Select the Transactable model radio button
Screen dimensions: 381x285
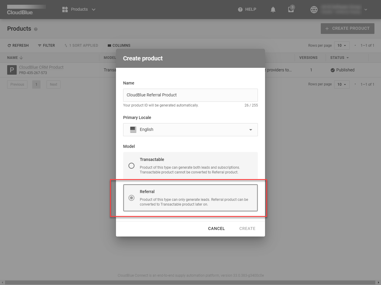131,166
